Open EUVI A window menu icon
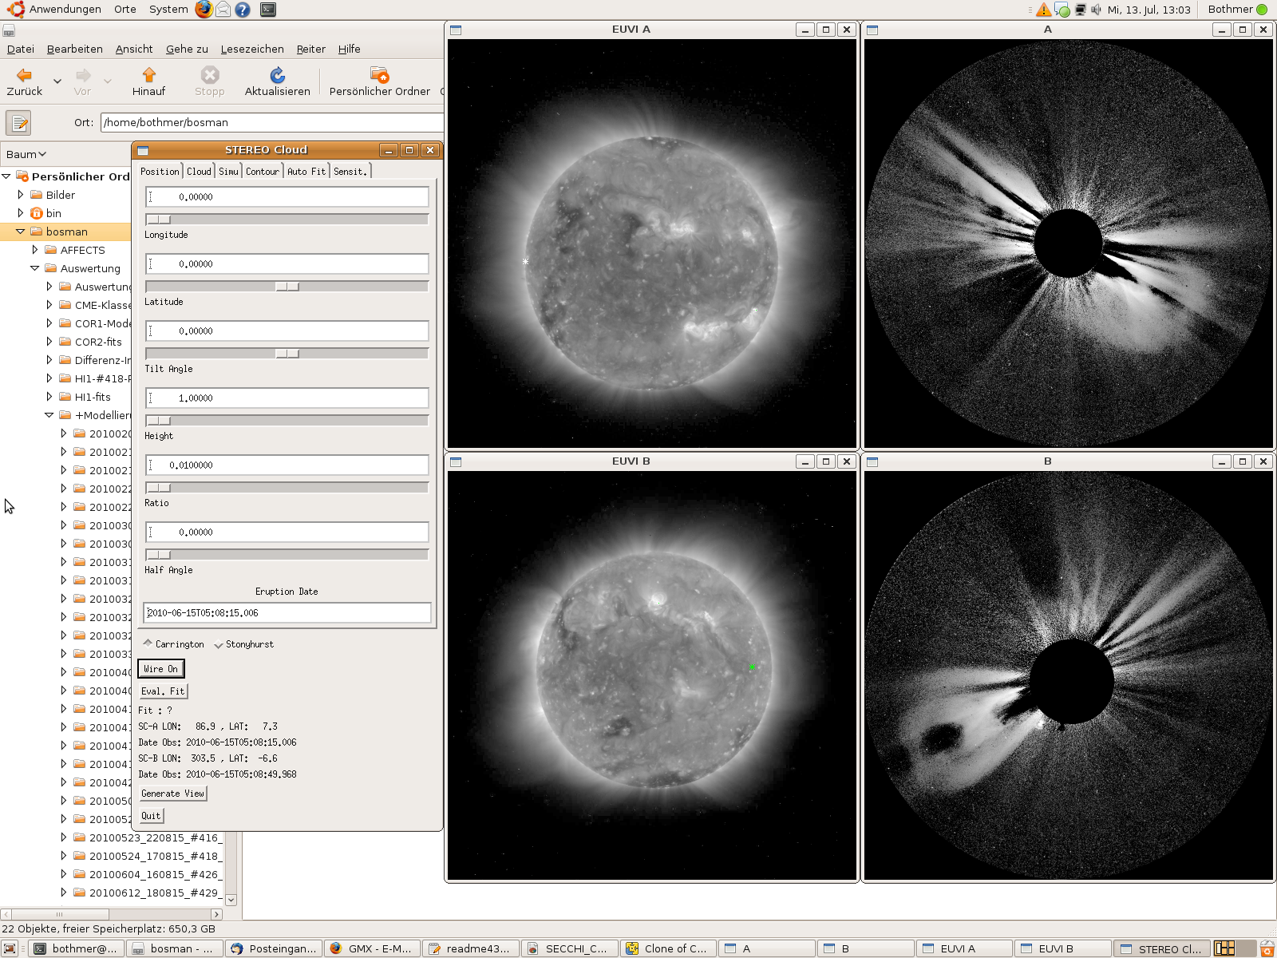The image size is (1277, 958). coord(456,30)
